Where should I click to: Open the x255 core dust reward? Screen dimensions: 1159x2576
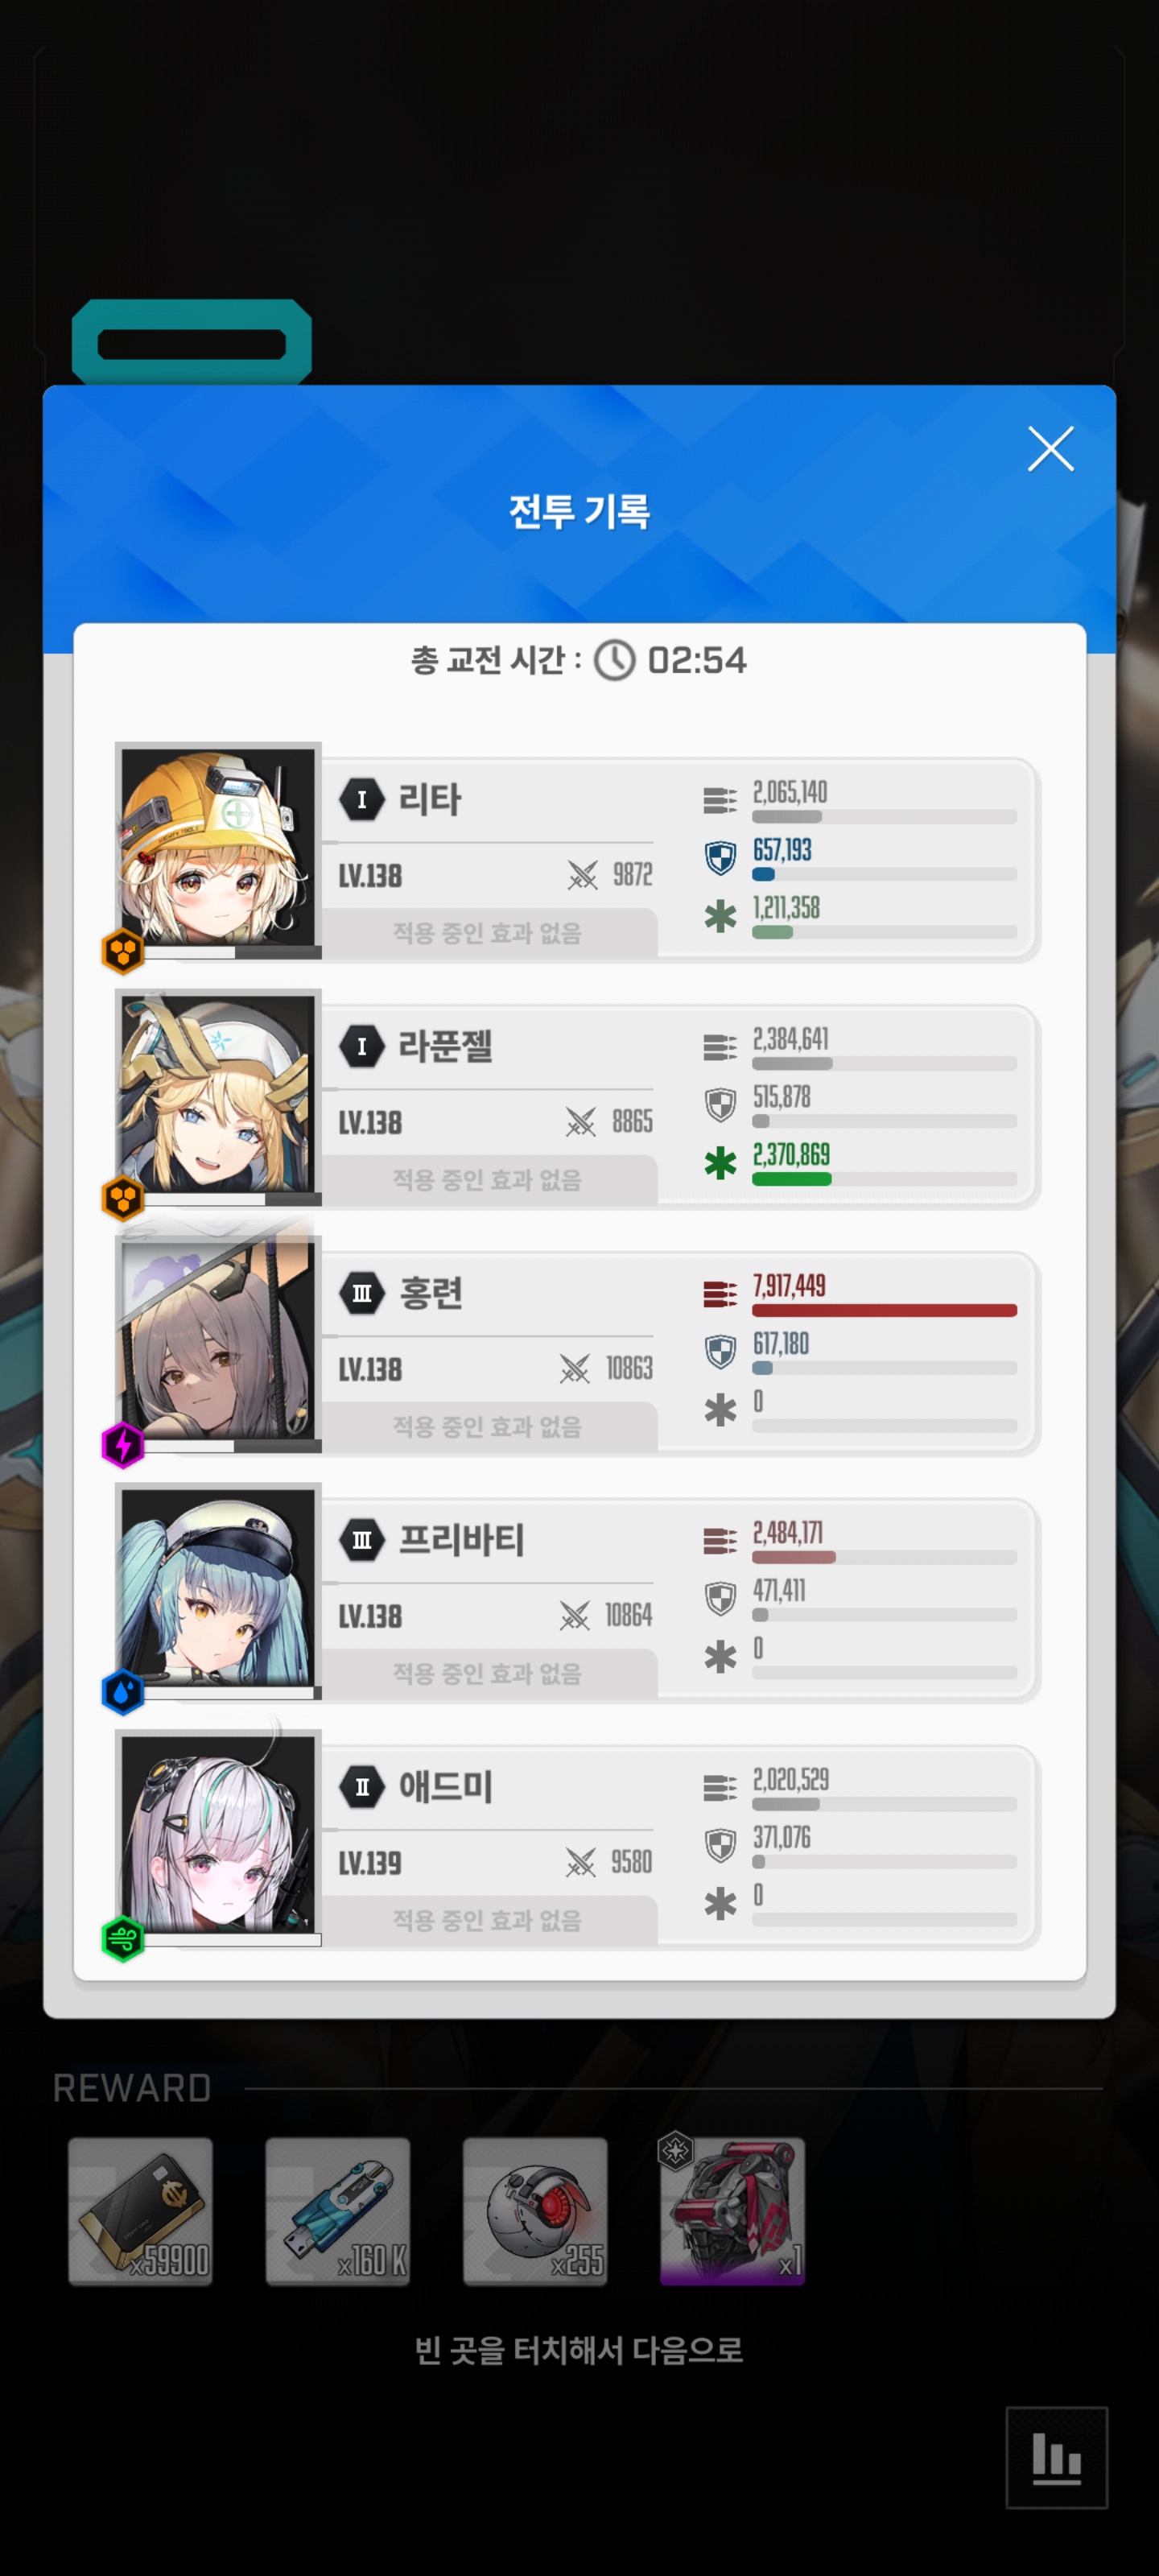[x=535, y=2211]
